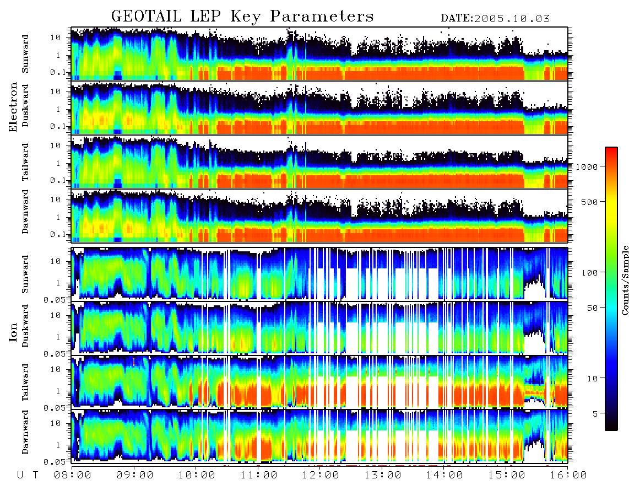Click the Ion 'Dawnward' panel label

click(x=25, y=432)
